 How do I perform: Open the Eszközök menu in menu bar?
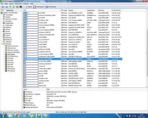click(26, 4)
